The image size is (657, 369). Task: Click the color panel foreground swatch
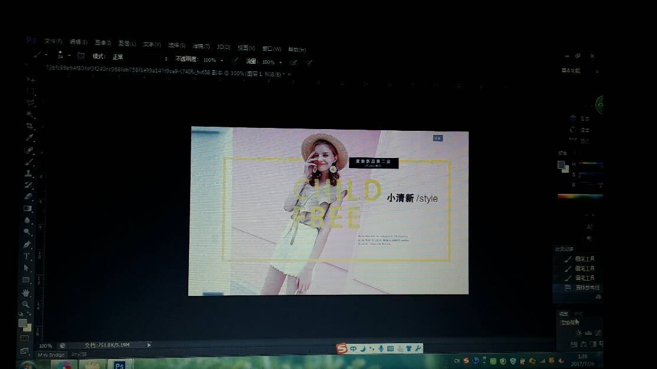click(561, 165)
